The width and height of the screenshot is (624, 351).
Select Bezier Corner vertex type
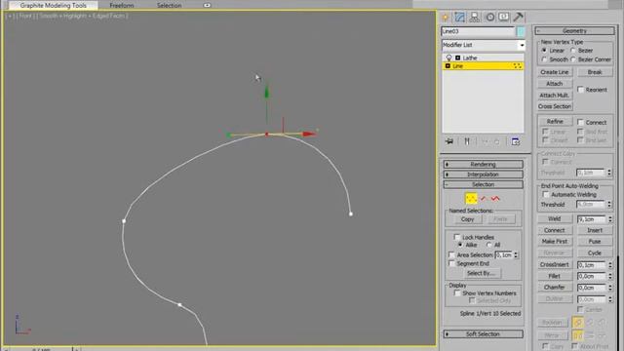click(x=573, y=59)
